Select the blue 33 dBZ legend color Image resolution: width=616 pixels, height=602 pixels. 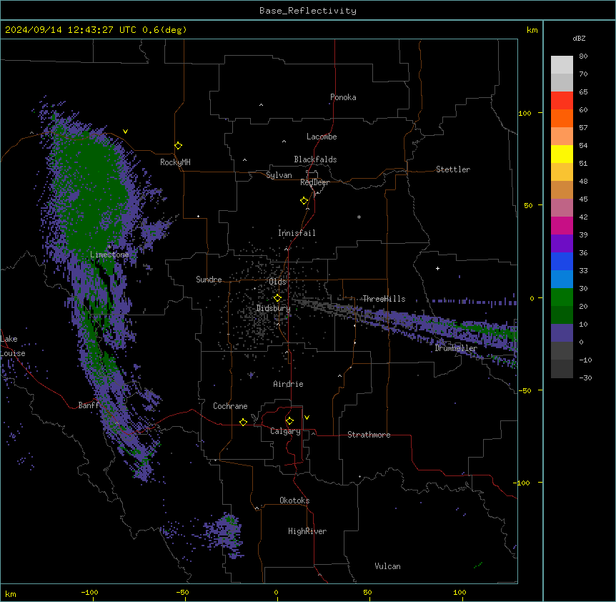point(562,261)
